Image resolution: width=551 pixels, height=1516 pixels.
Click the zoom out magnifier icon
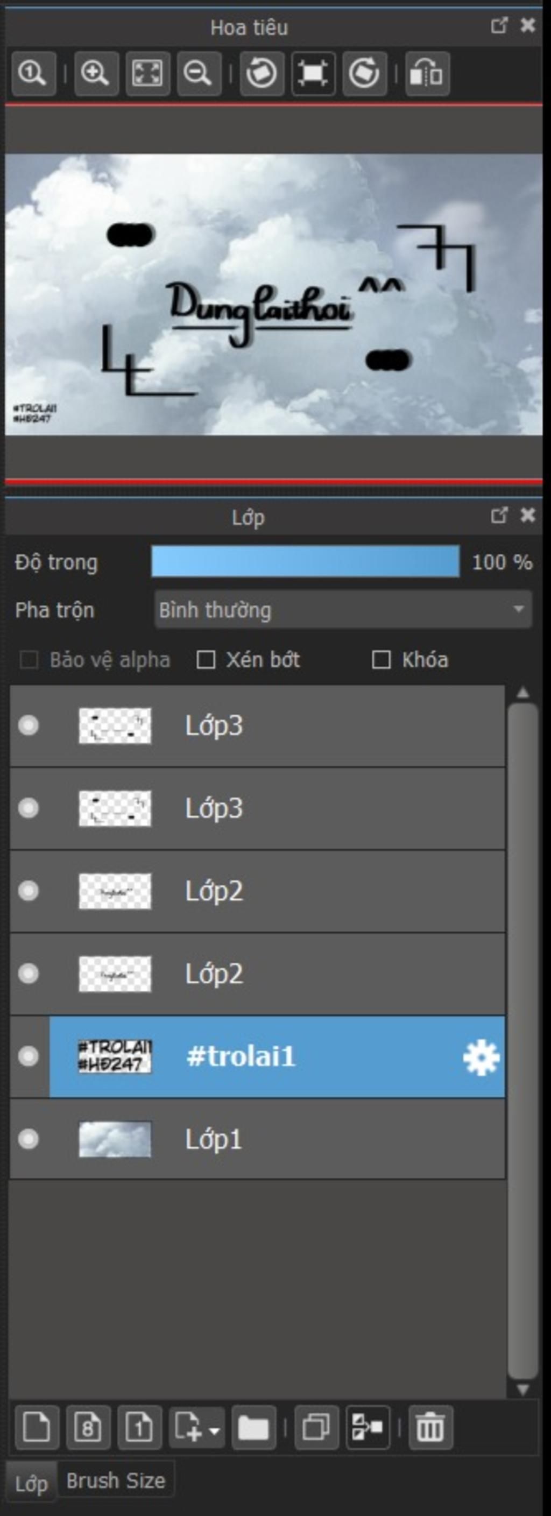199,74
